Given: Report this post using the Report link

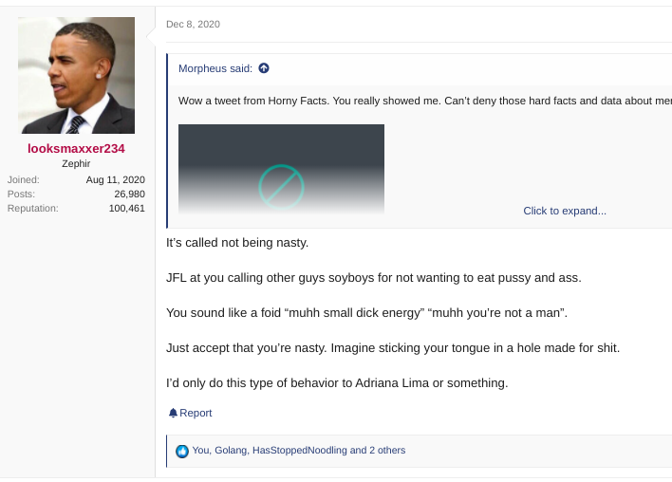Looking at the screenshot, I should 196,413.
